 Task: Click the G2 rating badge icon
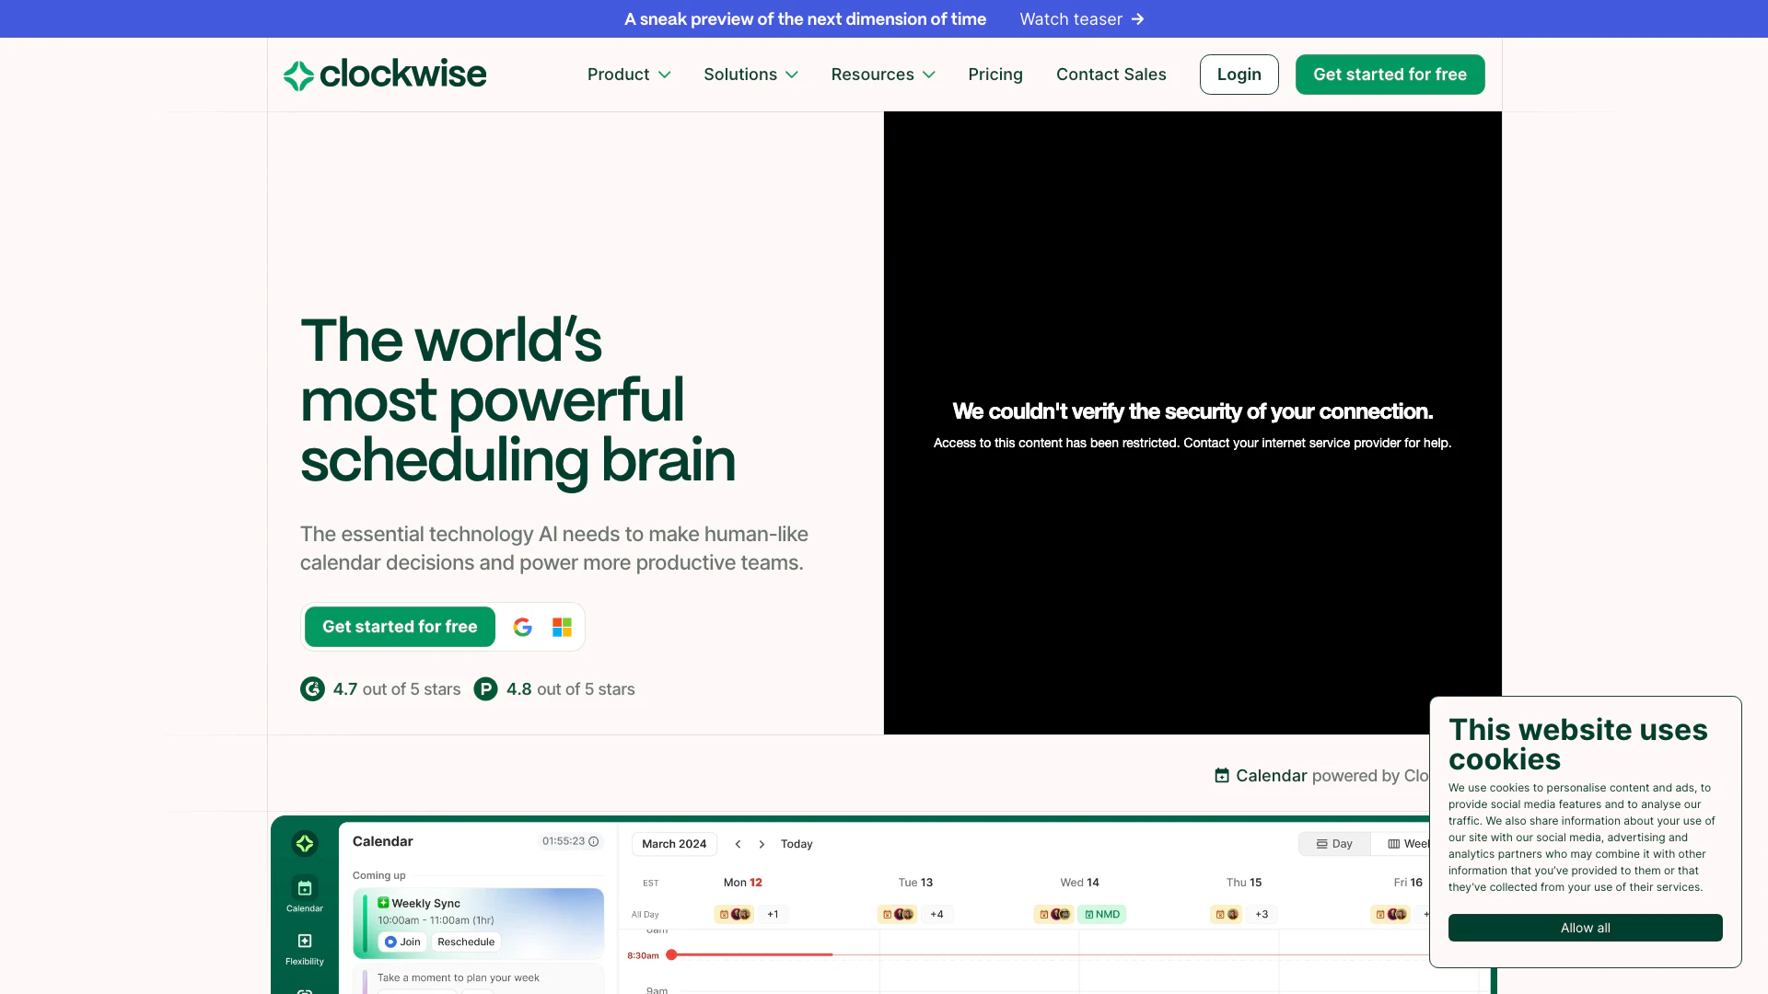pos(312,689)
